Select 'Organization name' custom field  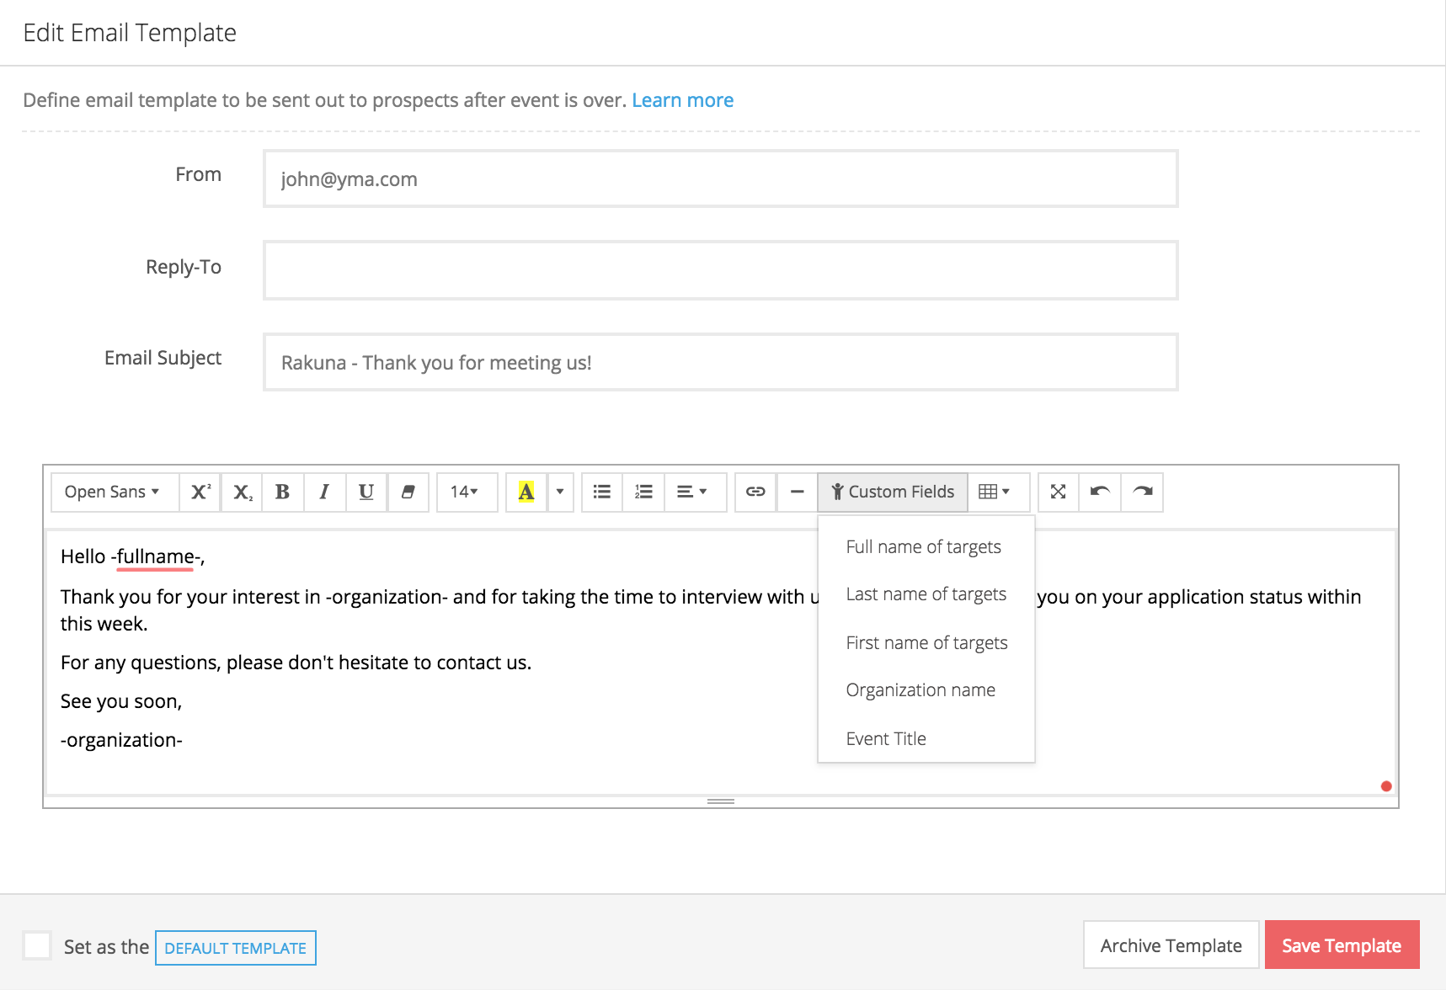tap(920, 690)
